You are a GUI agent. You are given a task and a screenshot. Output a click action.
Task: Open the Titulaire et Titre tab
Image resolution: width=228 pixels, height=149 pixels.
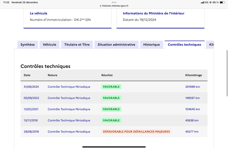[77, 45]
